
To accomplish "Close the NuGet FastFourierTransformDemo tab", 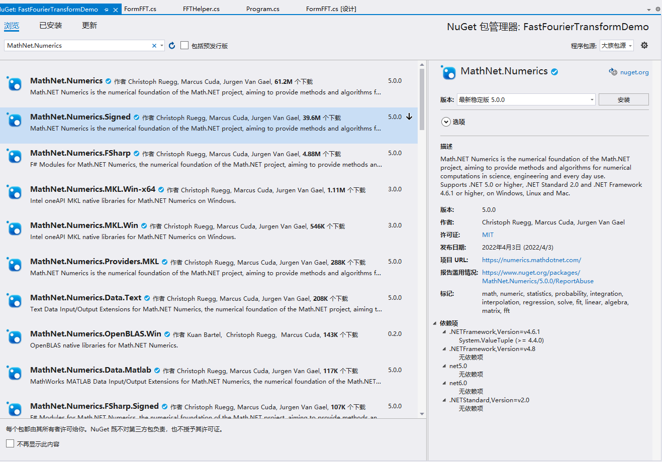I will click(116, 10).
